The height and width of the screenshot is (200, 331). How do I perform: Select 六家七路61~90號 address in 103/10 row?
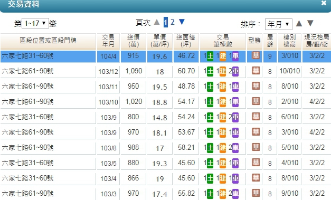pos(27,102)
